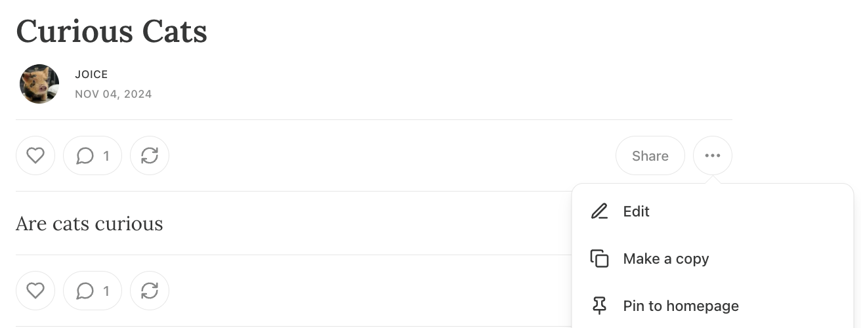Screen dimensions: 861x328
Task: Click the heart icon below the post text
Action: pyautogui.click(x=35, y=291)
